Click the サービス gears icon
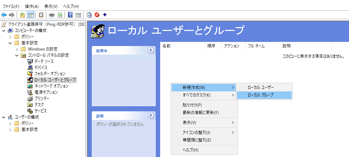The width and height of the screenshot is (349, 157). (x=30, y=111)
